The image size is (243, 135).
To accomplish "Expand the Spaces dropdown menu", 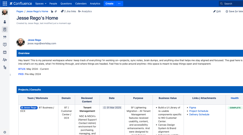I will pyautogui.click(x=41, y=4).
